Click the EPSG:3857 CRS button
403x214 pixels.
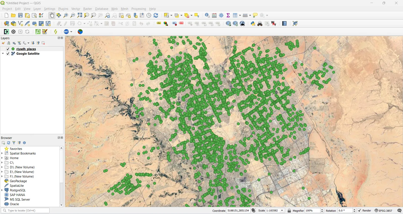pos(383,210)
